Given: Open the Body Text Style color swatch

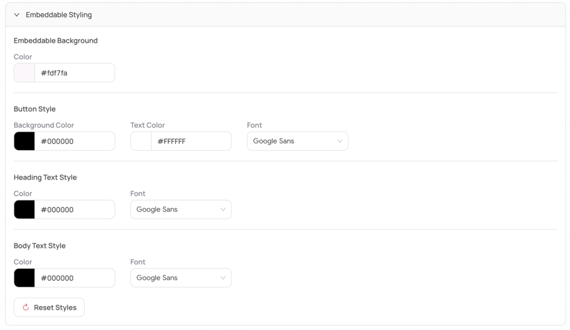Looking at the screenshot, I should coord(24,278).
